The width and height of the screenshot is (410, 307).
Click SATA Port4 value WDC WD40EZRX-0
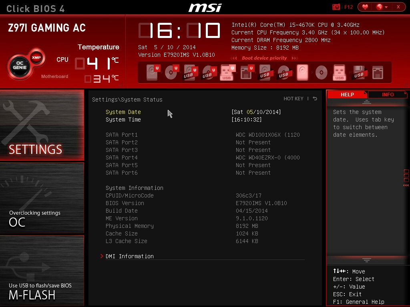[268, 157]
